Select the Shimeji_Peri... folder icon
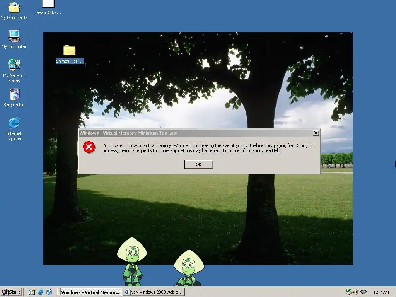396x297 pixels. [70, 54]
